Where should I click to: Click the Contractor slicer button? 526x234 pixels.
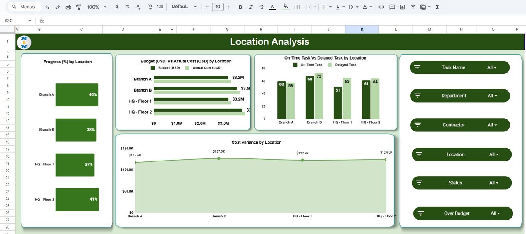(x=459, y=125)
